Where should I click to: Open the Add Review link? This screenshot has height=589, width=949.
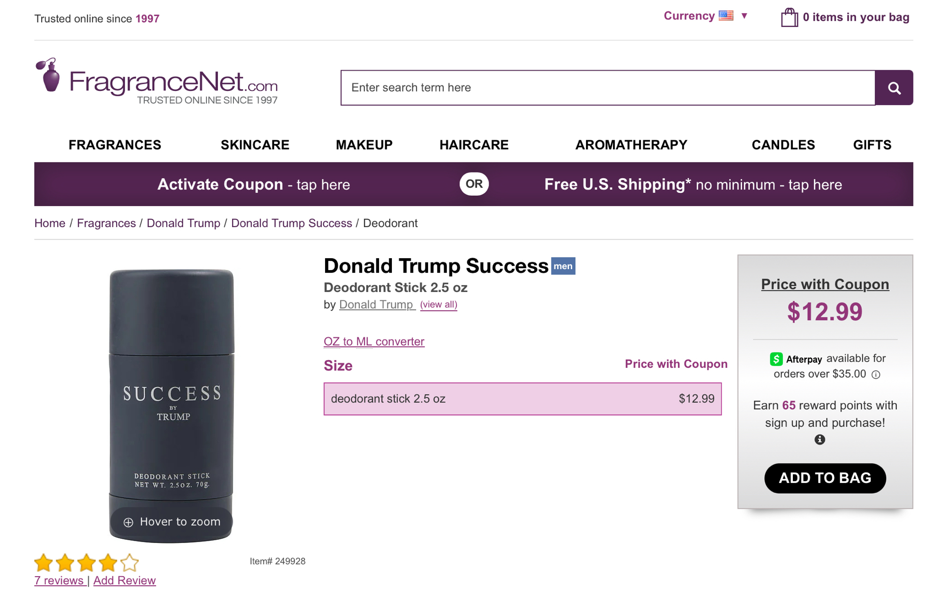(124, 580)
